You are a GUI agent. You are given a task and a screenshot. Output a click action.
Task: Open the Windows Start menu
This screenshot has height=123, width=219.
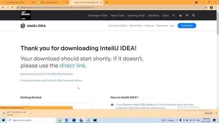pos(3,120)
